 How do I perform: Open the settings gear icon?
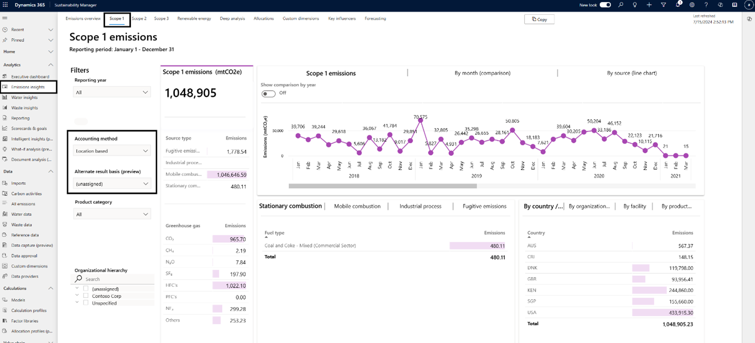click(692, 5)
